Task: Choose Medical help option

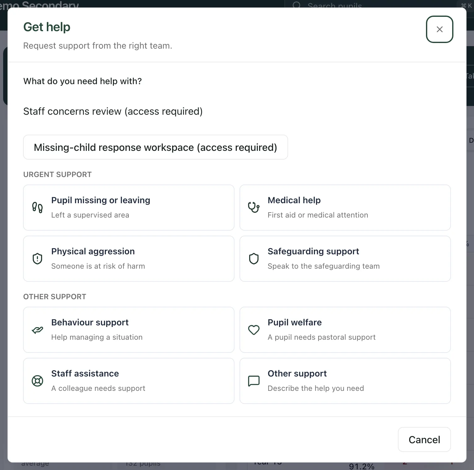Action: click(345, 208)
